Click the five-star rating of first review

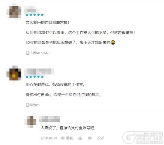(x=34, y=15)
